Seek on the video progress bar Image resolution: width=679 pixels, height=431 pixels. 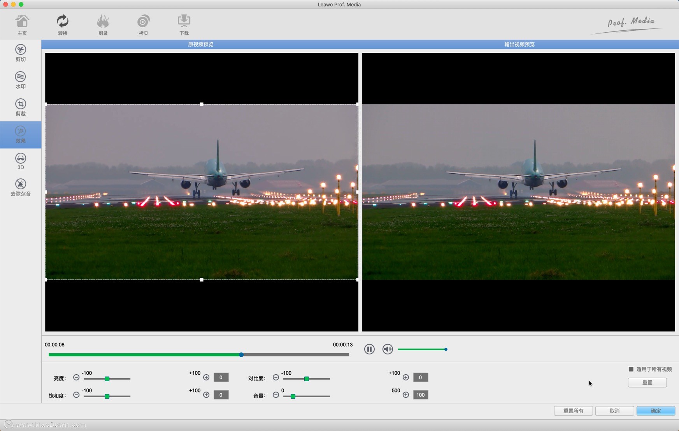point(198,354)
